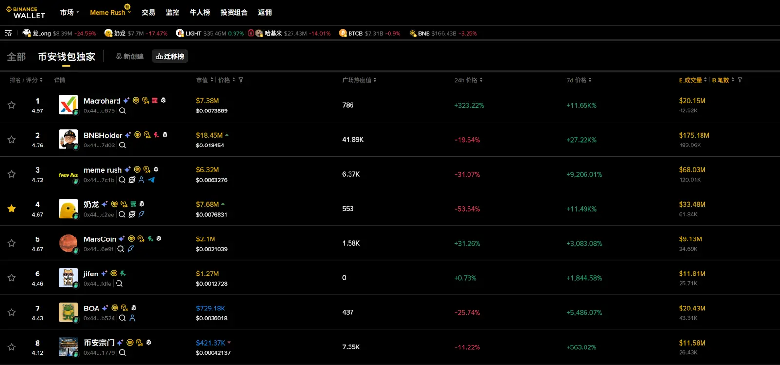Click the person icon in BOA row
Image resolution: width=780 pixels, height=365 pixels.
coord(132,318)
